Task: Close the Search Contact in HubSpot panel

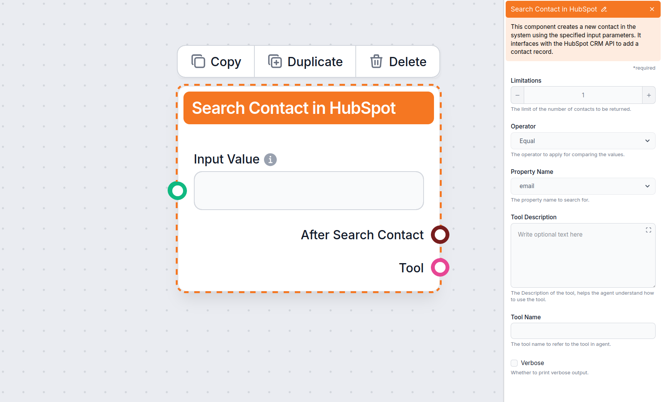Action: pyautogui.click(x=652, y=9)
